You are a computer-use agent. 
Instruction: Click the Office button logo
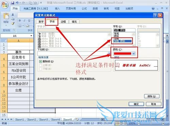click(x=5, y=5)
